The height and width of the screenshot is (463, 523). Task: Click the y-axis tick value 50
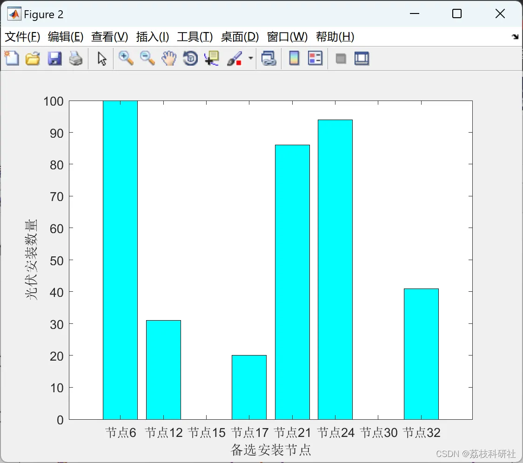tap(57, 261)
